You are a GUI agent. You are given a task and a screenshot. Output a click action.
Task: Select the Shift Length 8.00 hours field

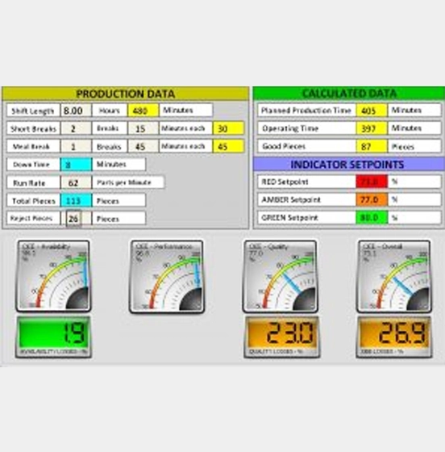pos(76,111)
